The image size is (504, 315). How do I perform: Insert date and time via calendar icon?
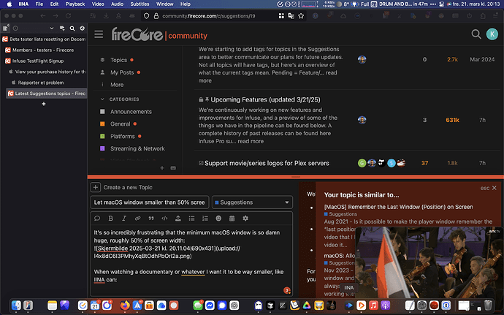232,219
